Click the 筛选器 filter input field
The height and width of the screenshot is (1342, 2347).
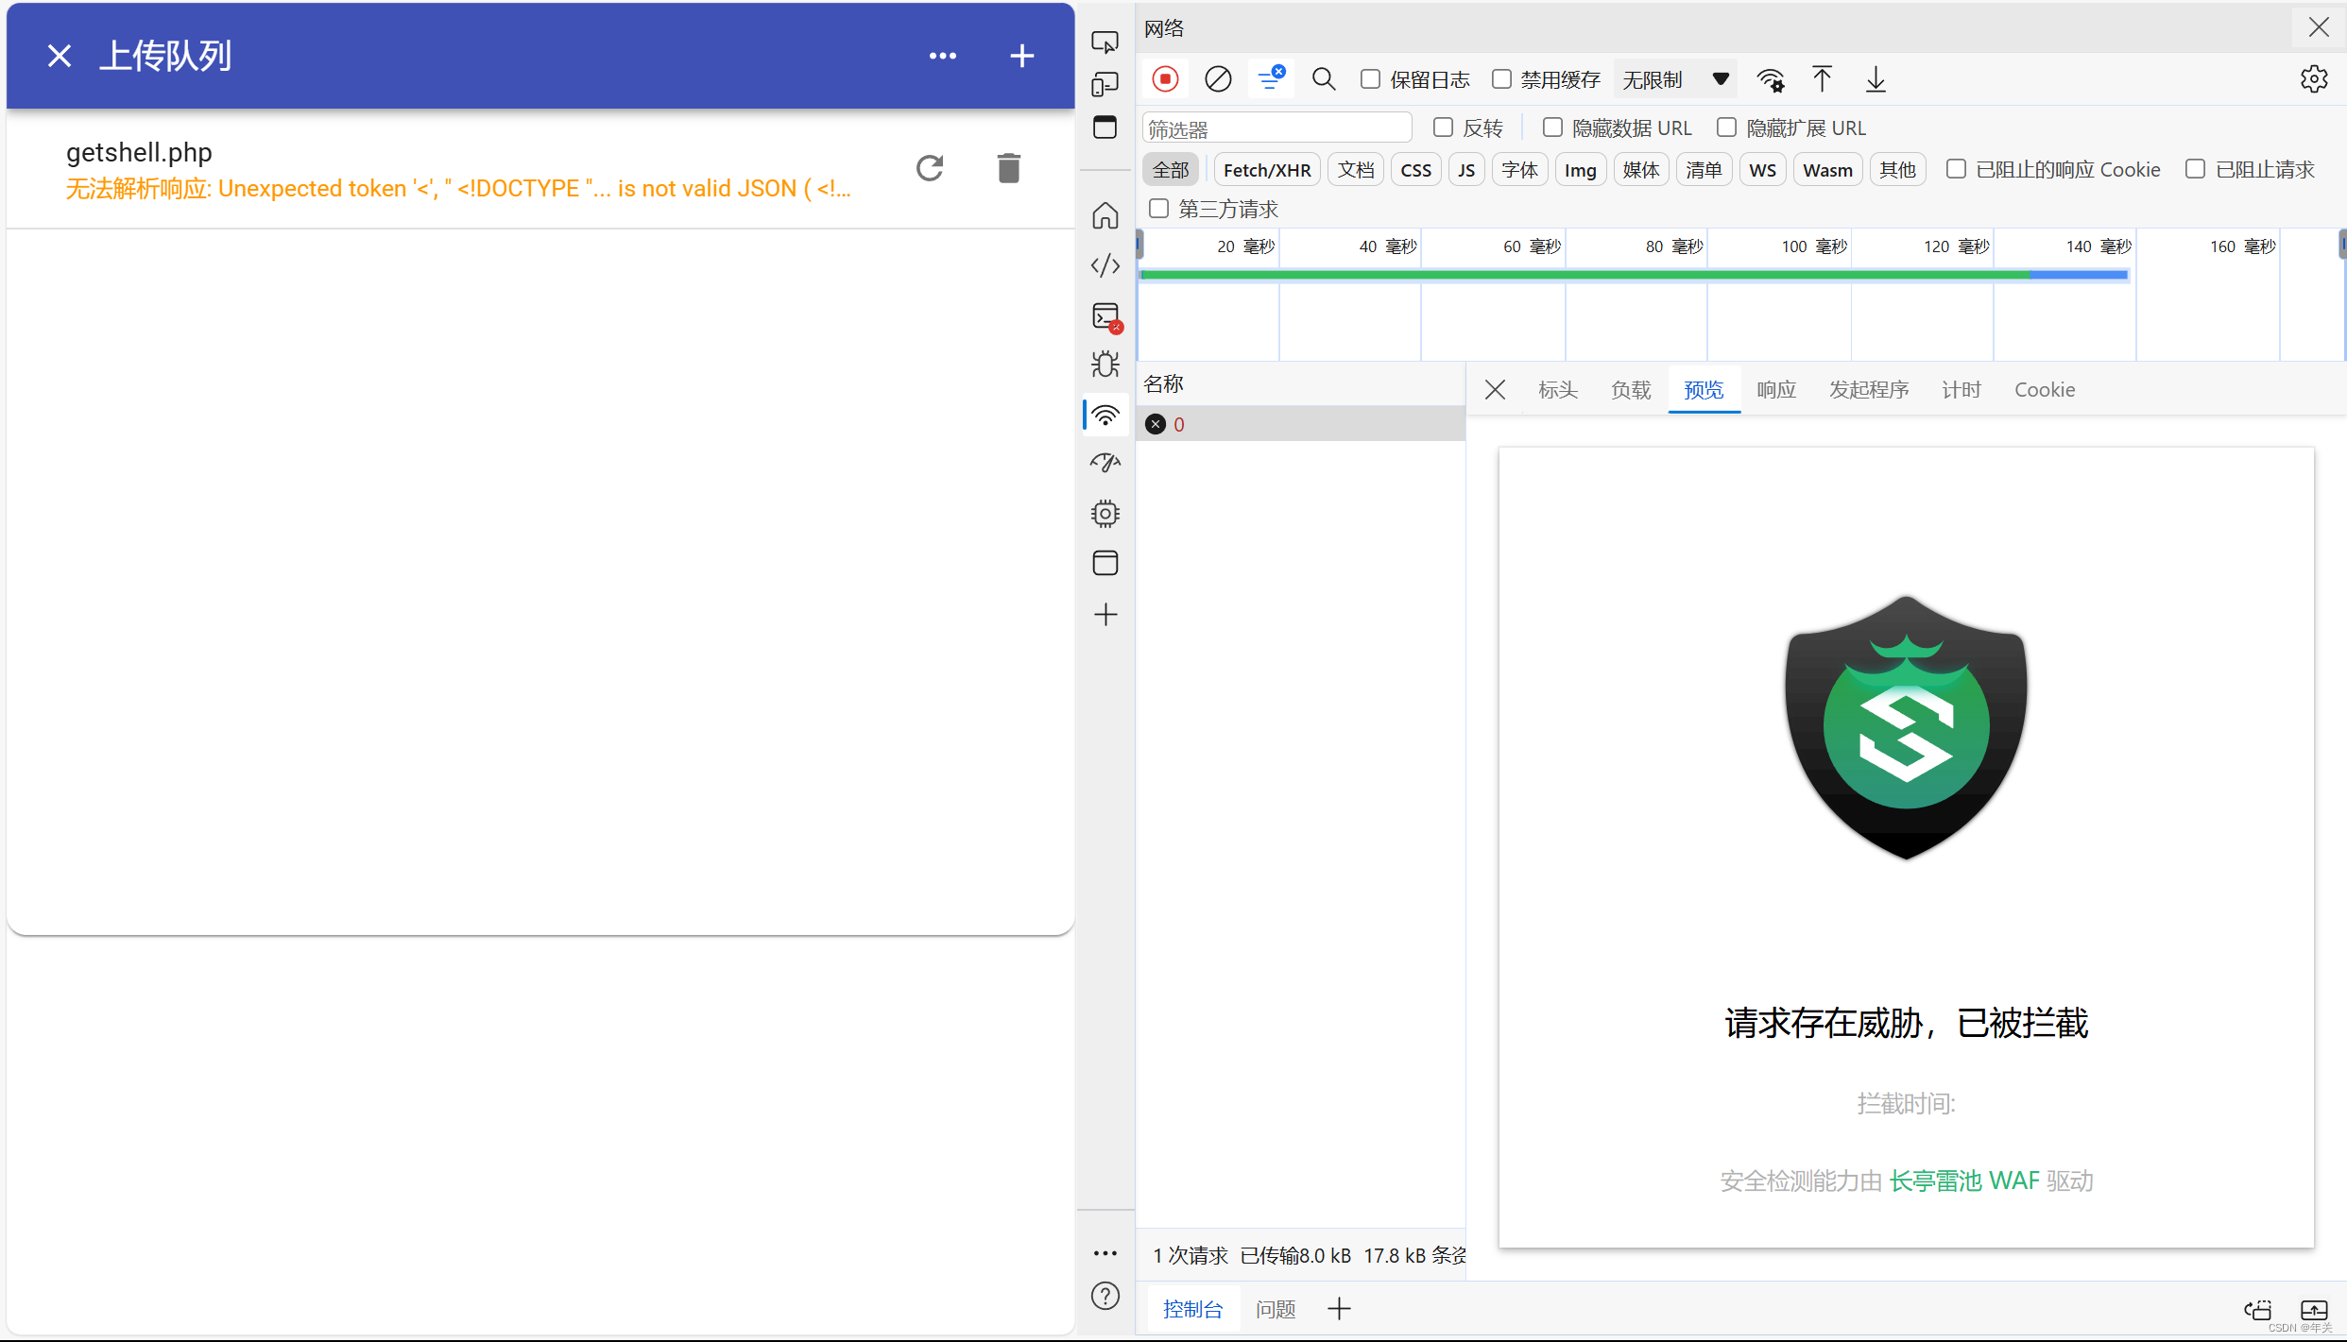point(1276,128)
